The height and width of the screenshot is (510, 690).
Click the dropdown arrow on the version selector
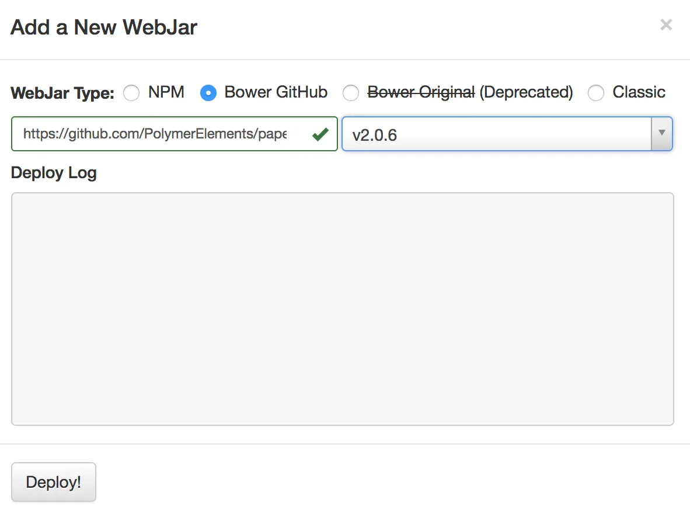(662, 134)
